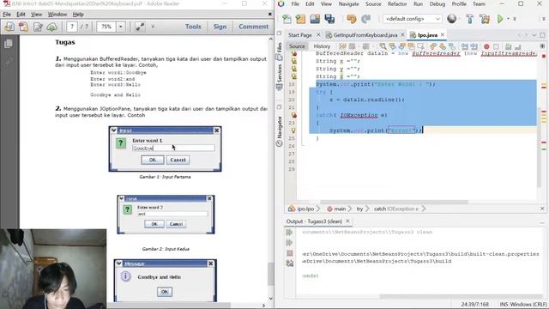Open the Source menu in NetBeans

click(373, 3)
